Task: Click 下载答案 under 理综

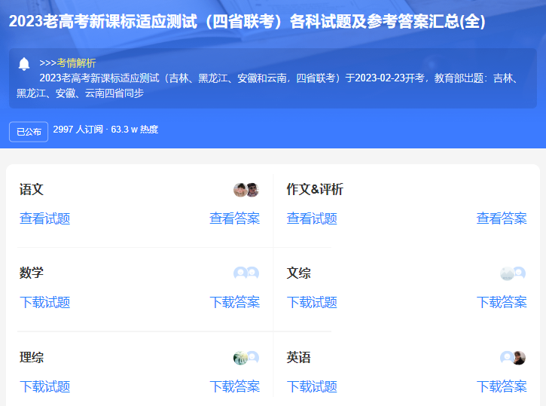Action: (x=234, y=387)
